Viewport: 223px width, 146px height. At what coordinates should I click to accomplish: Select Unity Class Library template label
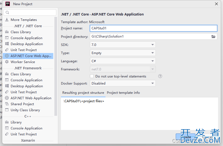pyautogui.click(x=25, y=110)
